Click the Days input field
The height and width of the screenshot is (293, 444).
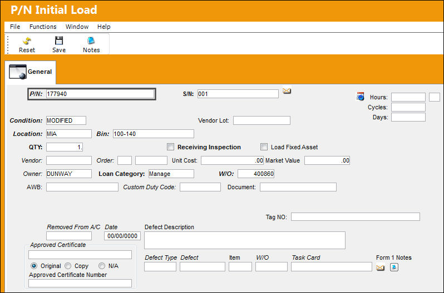408,117
